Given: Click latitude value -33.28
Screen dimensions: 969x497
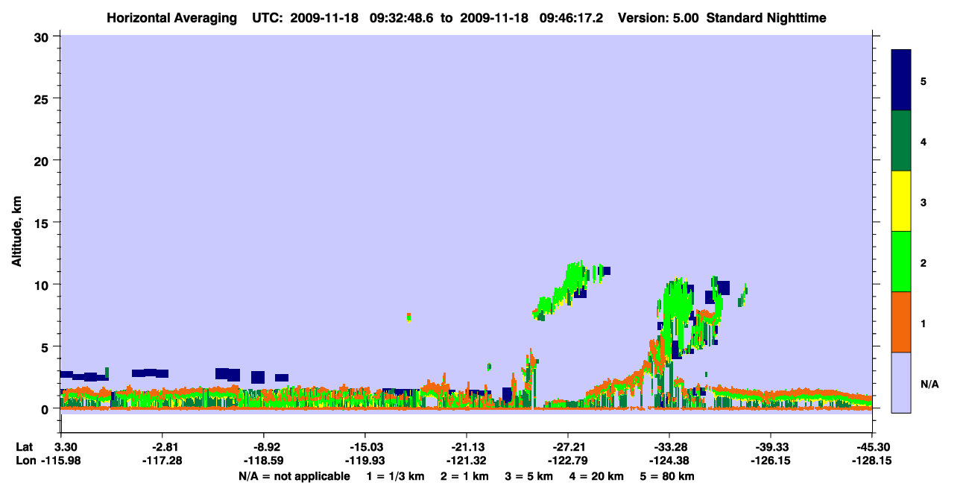Looking at the screenshot, I should [x=669, y=447].
